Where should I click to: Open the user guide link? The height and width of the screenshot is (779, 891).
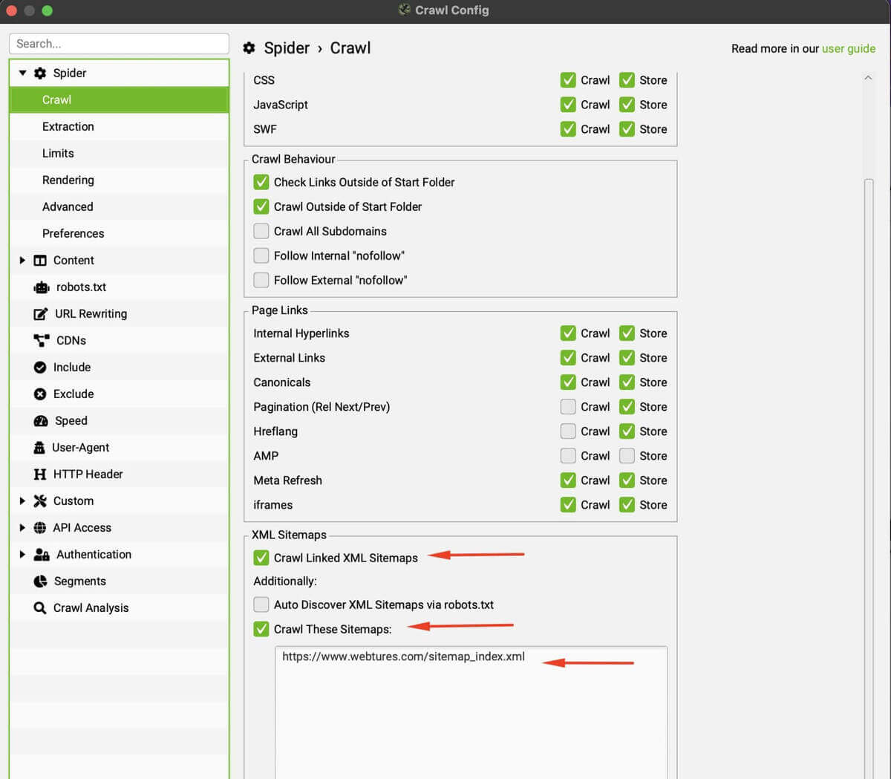click(x=848, y=48)
